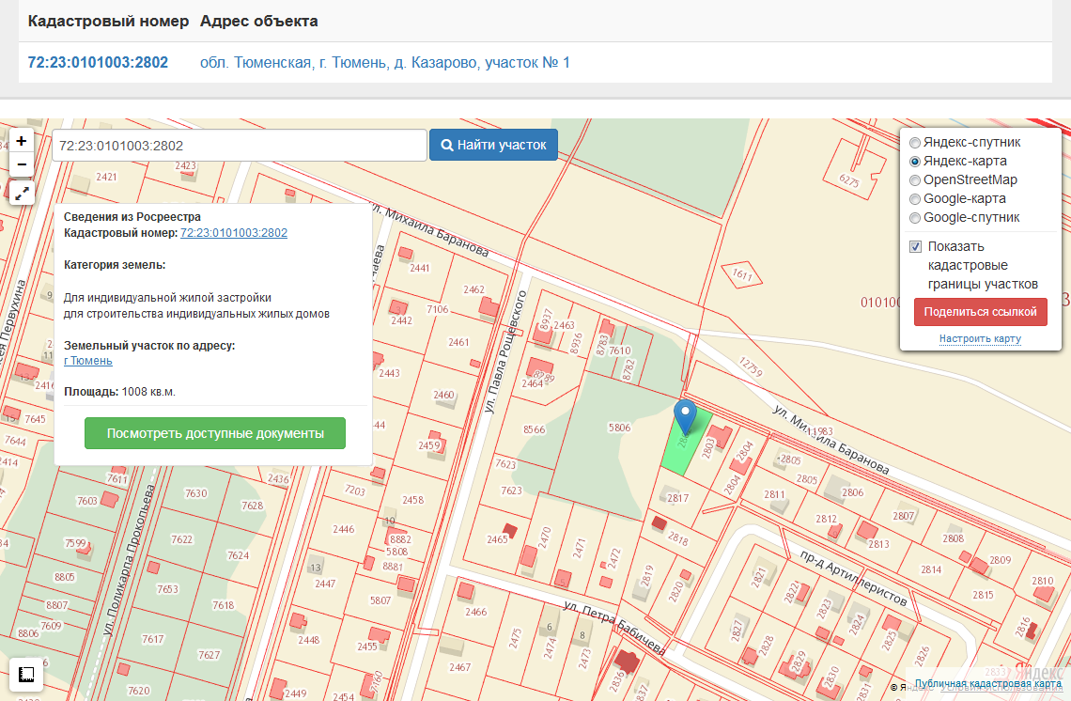Select Яндекс-спутник map layer
The width and height of the screenshot is (1071, 701).
(x=915, y=143)
